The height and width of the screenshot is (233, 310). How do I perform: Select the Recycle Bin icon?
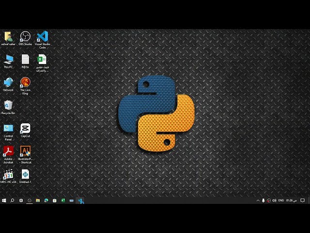point(8,107)
